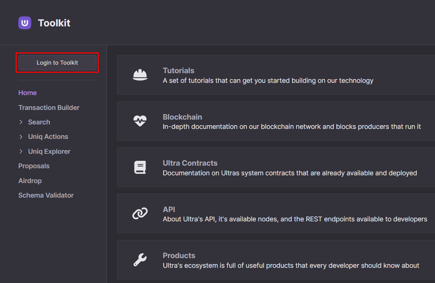Go to Home in the sidebar
435x283 pixels.
click(x=28, y=93)
